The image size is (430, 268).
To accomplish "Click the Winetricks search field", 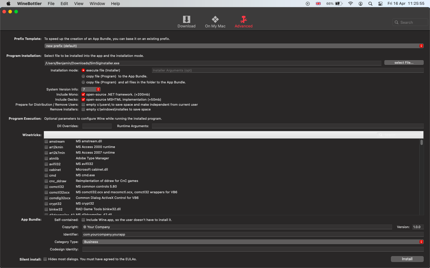I will pos(399,135).
